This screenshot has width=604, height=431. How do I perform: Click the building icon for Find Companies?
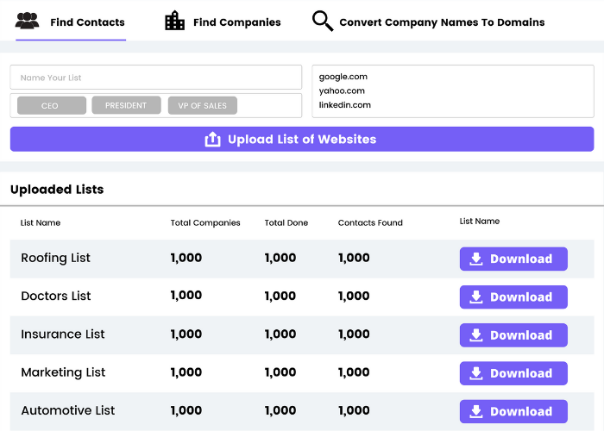click(x=174, y=22)
